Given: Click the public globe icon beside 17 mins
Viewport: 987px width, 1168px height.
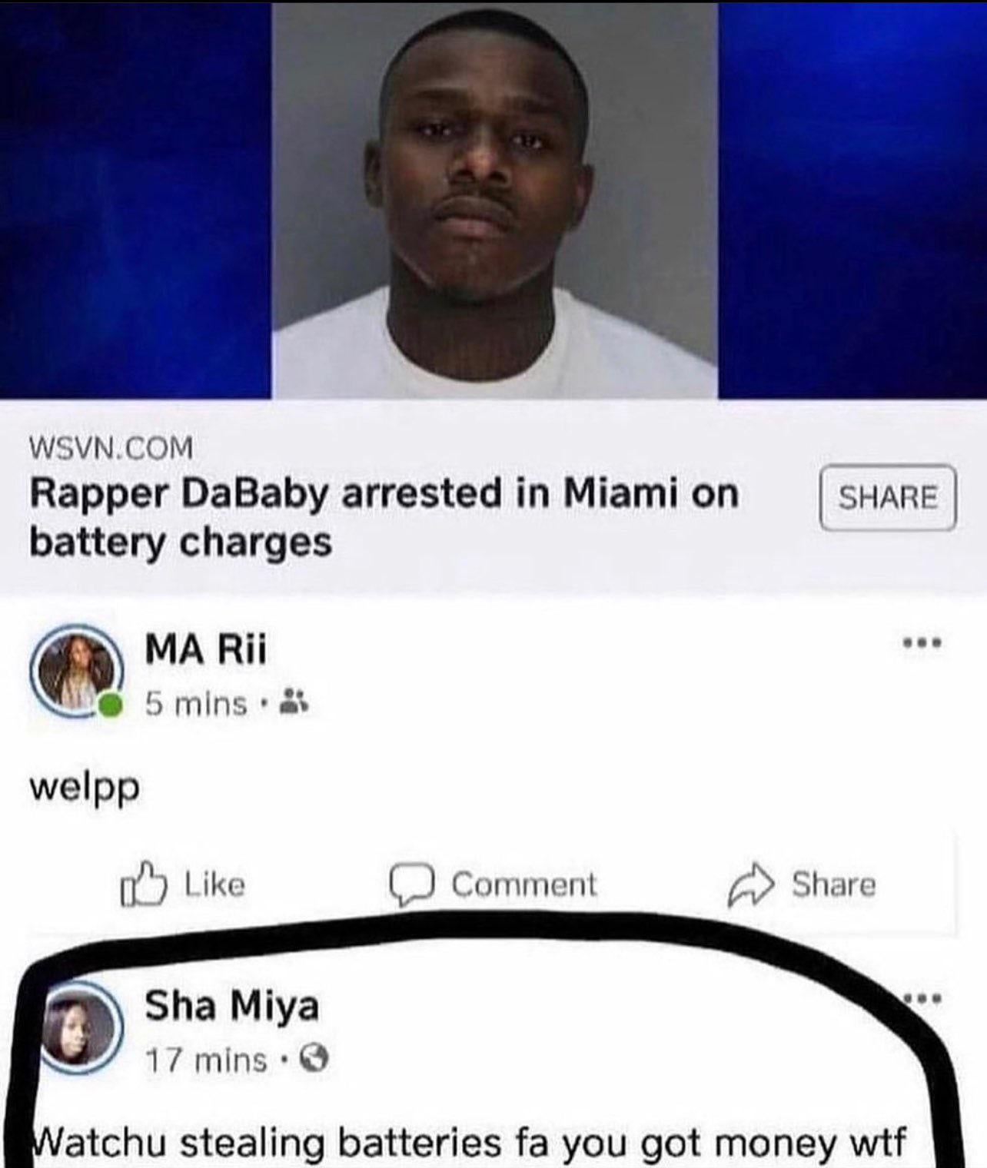Looking at the screenshot, I should pyautogui.click(x=313, y=1062).
